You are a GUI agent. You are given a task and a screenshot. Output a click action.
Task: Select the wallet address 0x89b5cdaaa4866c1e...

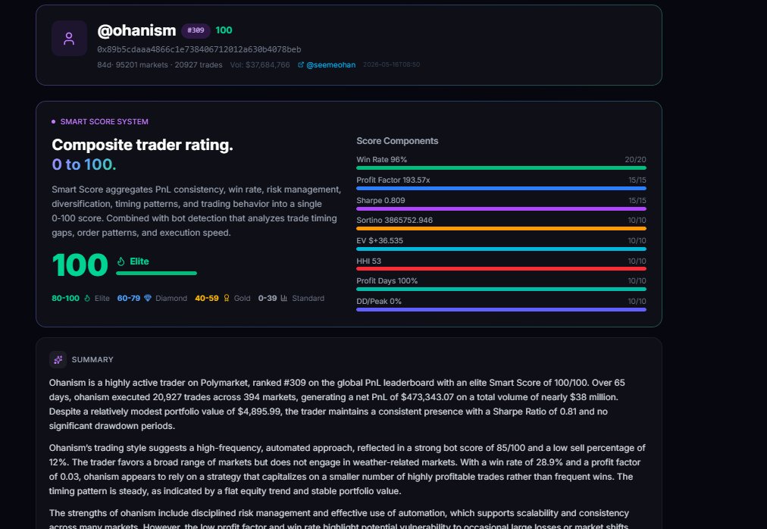[199, 49]
